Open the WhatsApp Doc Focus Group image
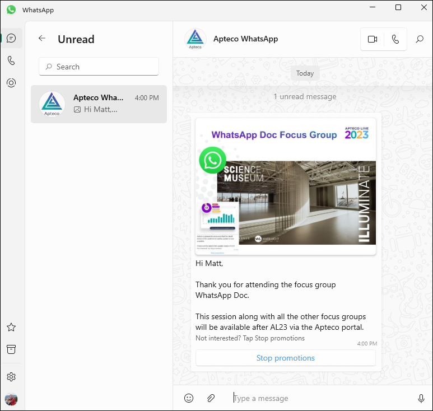433x411 pixels. point(286,186)
